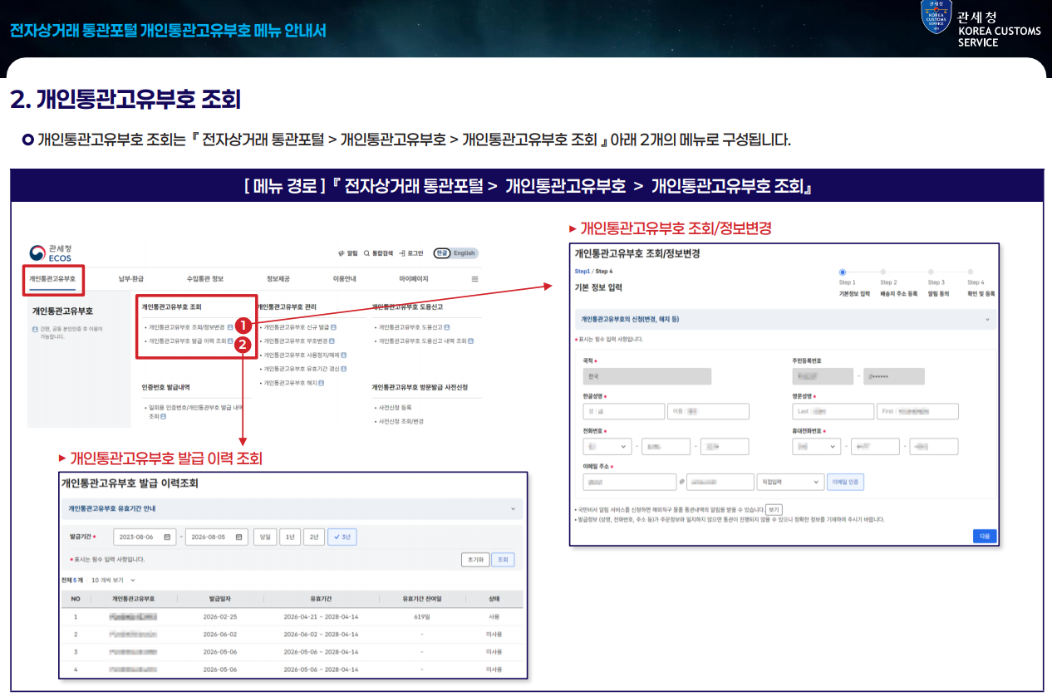Open the 직접입력 email domain dropdown
The image size is (1052, 696).
coord(788,482)
